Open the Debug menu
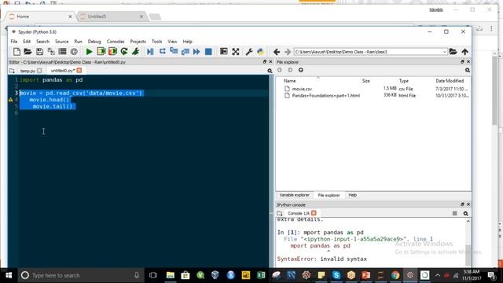 pyautogui.click(x=94, y=42)
